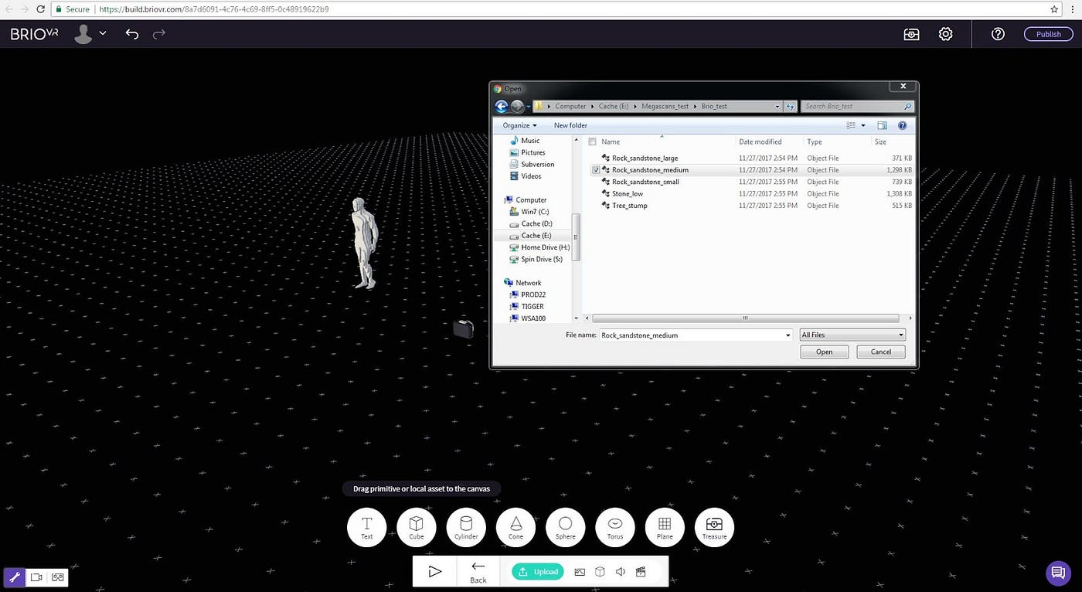
Task: Expand the Organize menu dropdown
Action: click(x=519, y=125)
